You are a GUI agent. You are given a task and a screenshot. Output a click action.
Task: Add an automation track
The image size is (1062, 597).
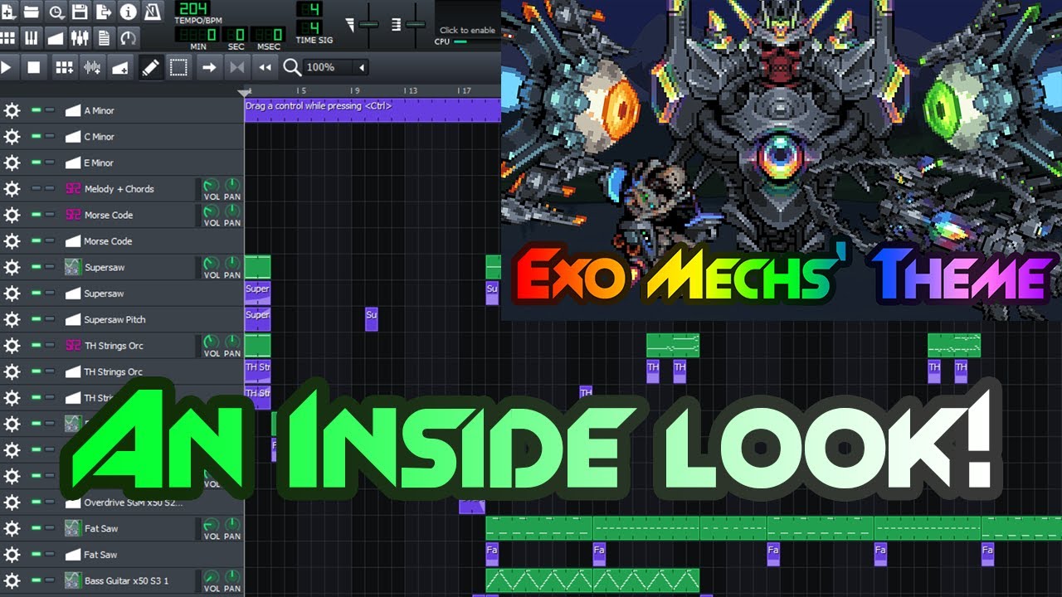coord(120,67)
